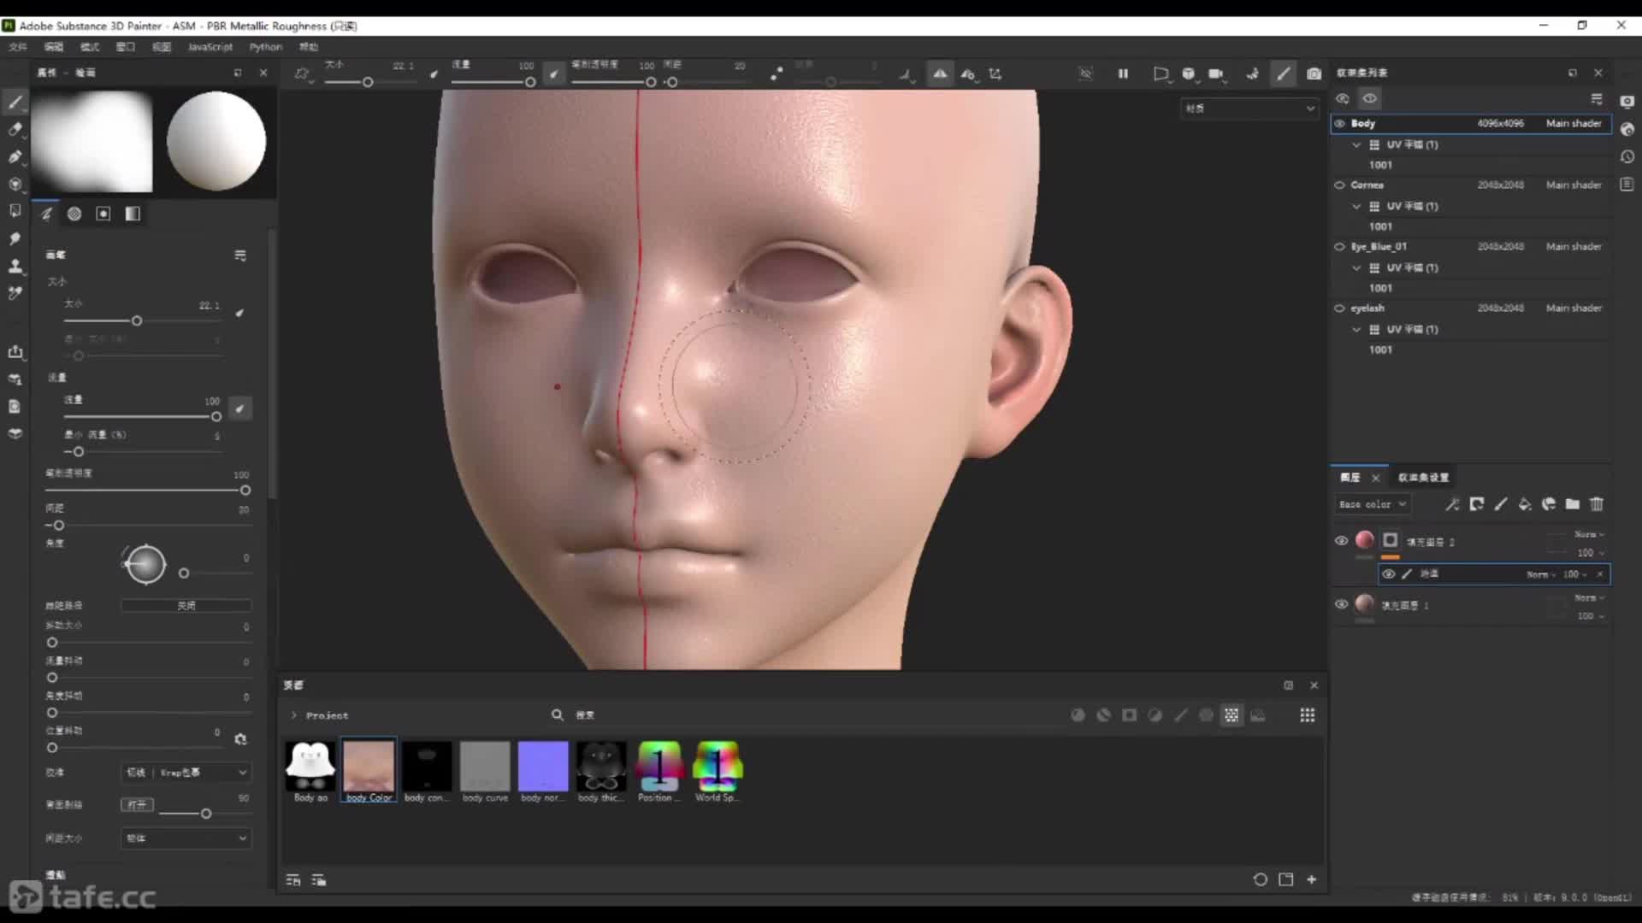Add a new paint layer
Screen dimensions: 1642x923
coord(1501,504)
